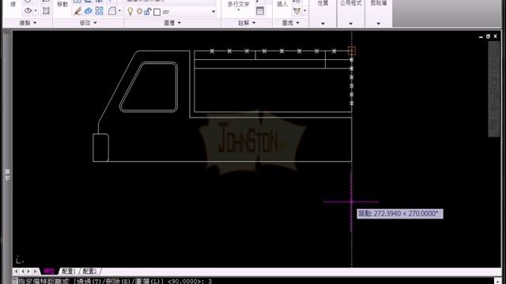Switch to the 模型 (Model) tab
This screenshot has width=506, height=284.
[49, 271]
